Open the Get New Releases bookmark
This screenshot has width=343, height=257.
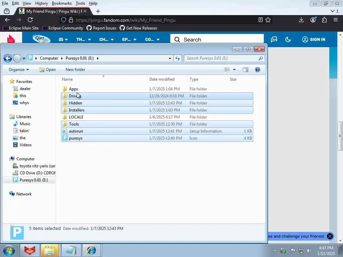pos(138,28)
